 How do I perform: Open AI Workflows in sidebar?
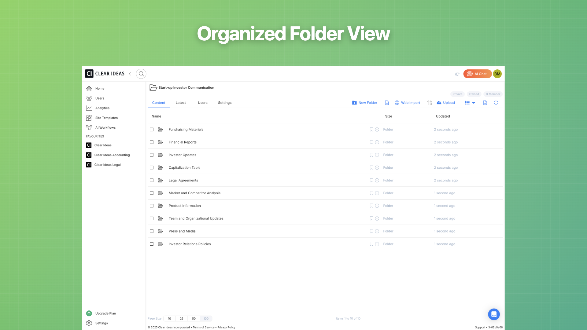[105, 128]
